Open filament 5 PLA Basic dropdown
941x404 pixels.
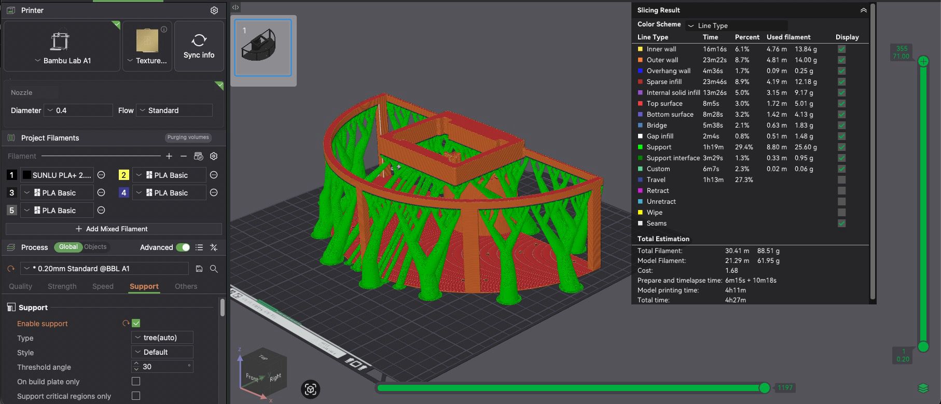[x=57, y=211]
